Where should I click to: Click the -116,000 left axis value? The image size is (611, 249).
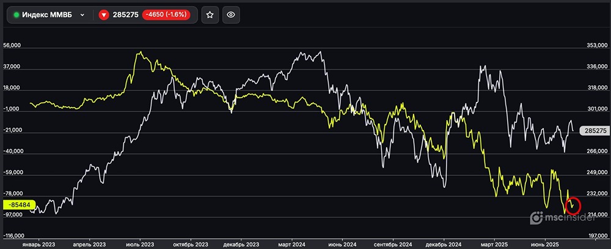point(15,236)
